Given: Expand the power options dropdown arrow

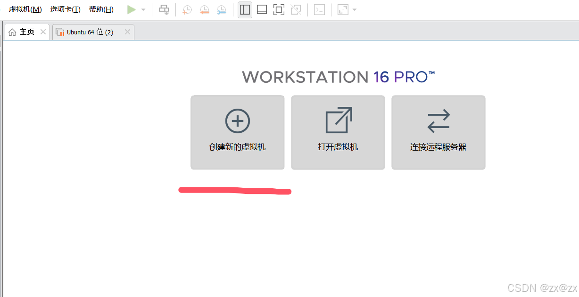Looking at the screenshot, I should (143, 10).
